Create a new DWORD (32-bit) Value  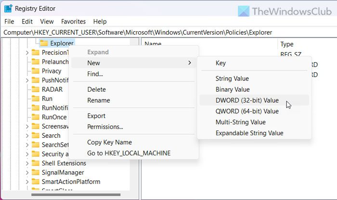254,100
